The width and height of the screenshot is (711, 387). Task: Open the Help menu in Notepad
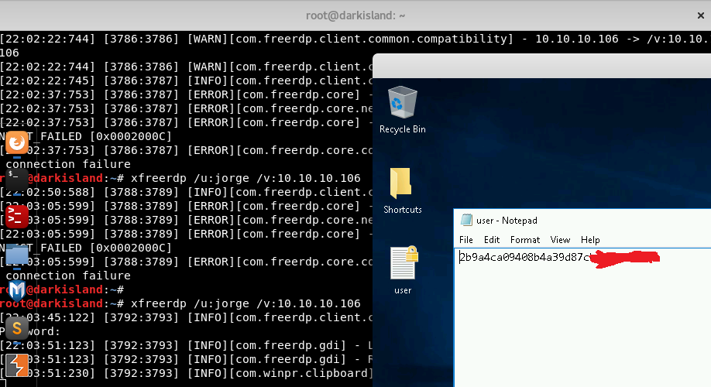click(x=590, y=240)
